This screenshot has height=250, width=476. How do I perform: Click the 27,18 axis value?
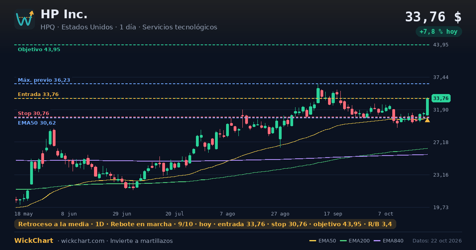[441, 142]
